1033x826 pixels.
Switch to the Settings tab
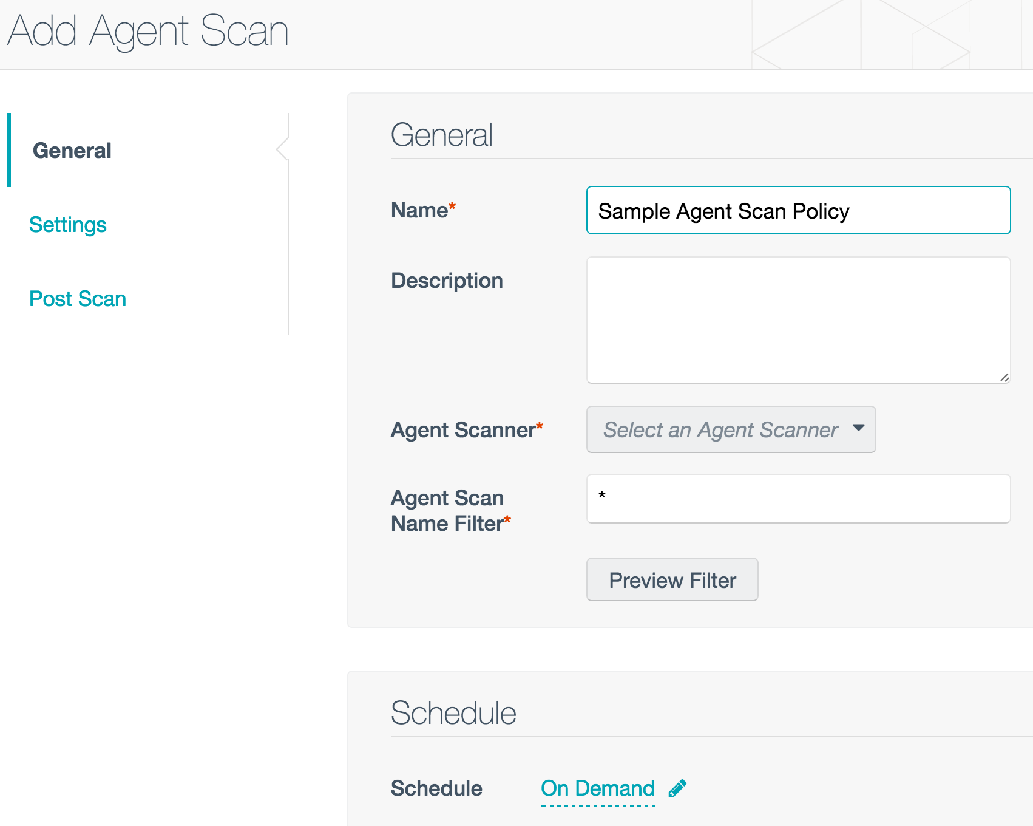pyautogui.click(x=68, y=225)
